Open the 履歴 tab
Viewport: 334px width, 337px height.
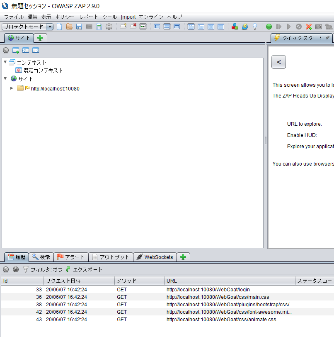[x=17, y=257]
